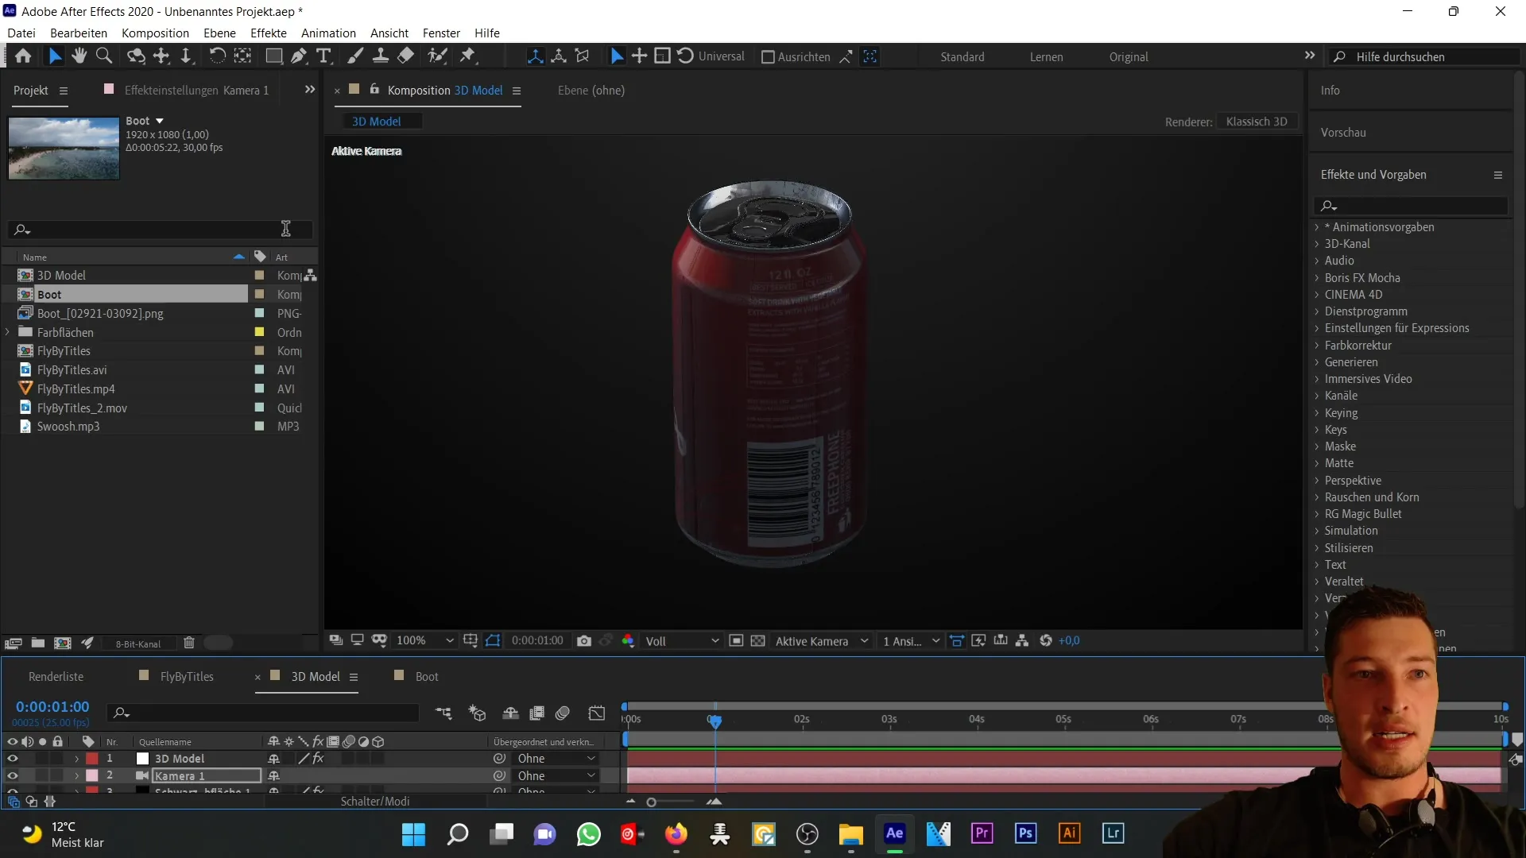Open the 100% magnification dropdown
The width and height of the screenshot is (1526, 858).
coord(425,641)
